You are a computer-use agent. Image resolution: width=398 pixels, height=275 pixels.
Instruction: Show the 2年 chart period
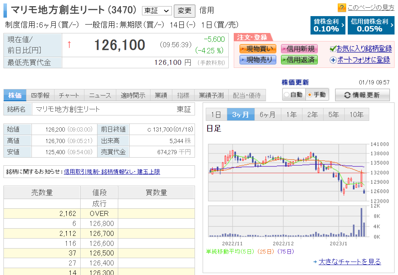click(312, 114)
